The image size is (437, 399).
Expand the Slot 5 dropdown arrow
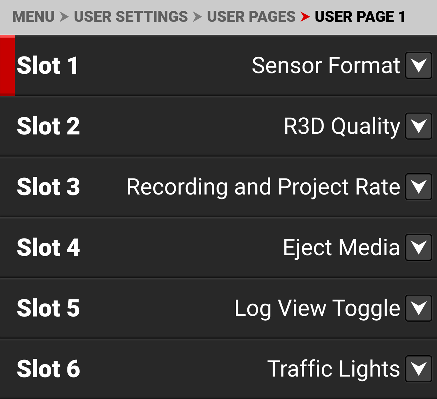[418, 308]
